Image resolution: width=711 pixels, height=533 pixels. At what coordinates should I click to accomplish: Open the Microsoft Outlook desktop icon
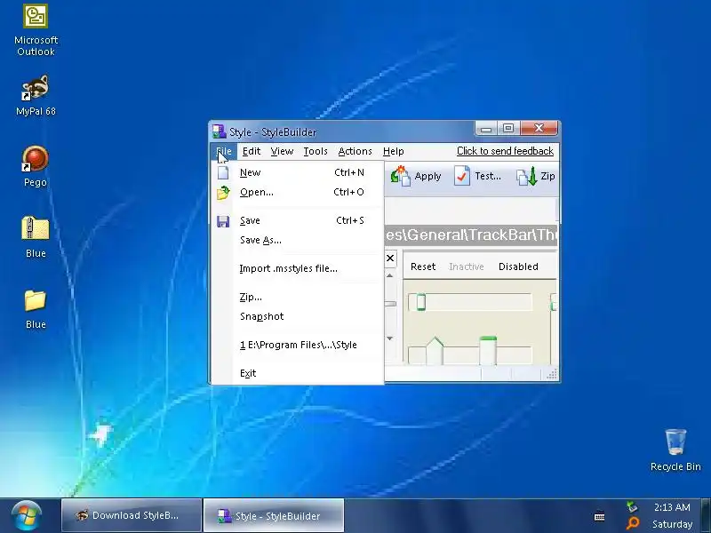(36, 30)
